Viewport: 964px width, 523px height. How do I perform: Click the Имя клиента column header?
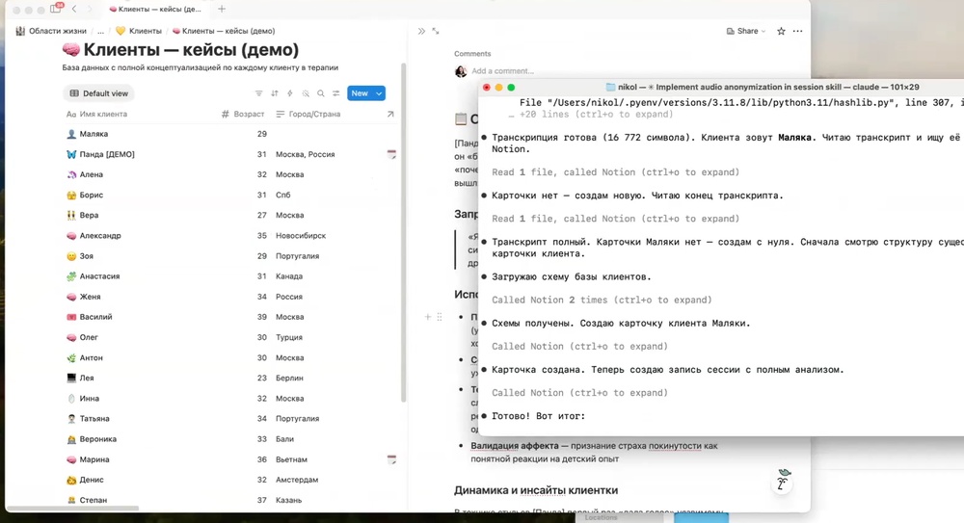96,114
